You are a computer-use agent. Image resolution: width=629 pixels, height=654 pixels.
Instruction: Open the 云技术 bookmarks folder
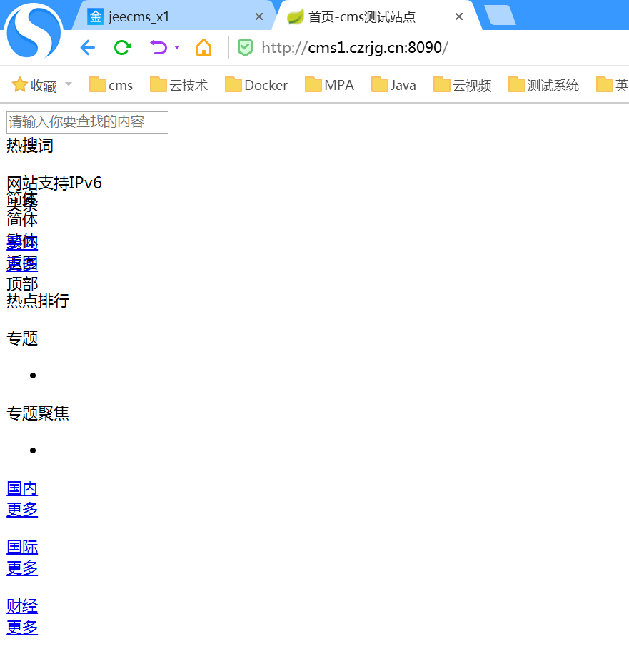pos(178,85)
